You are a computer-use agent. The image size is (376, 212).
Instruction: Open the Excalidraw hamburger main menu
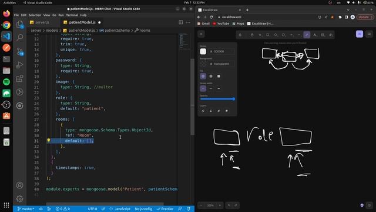click(201, 34)
